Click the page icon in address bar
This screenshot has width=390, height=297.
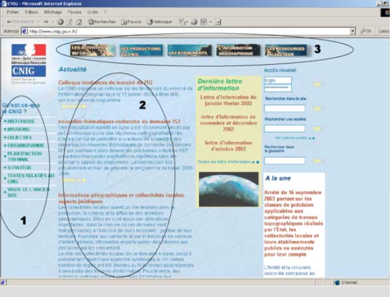(25, 31)
